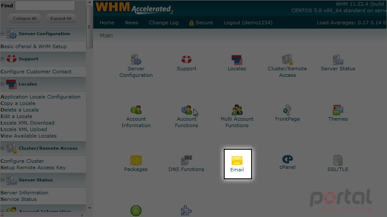Screen dimensions: 387x217
Task: Click the Find search input field
Action: (x=45, y=5)
